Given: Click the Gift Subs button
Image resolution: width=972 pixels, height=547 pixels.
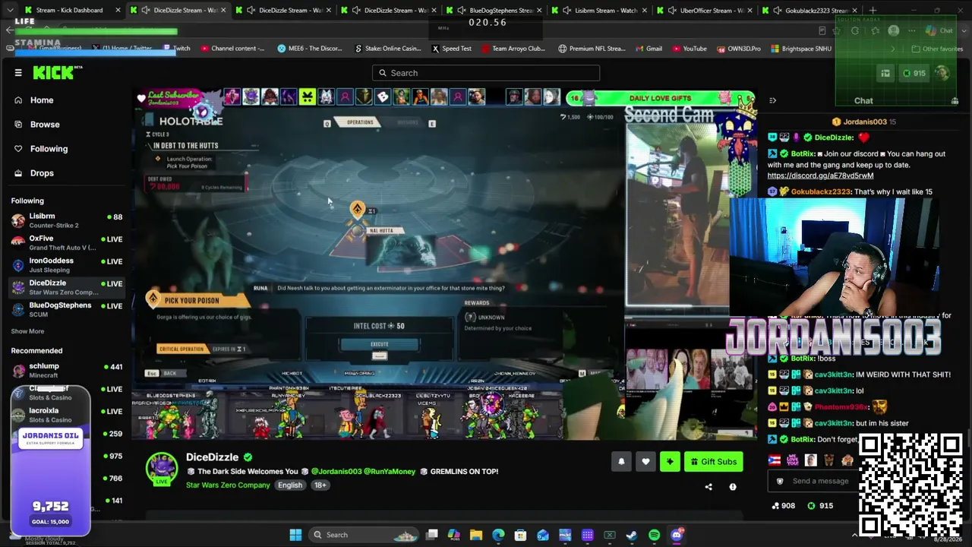Looking at the screenshot, I should 713,461.
